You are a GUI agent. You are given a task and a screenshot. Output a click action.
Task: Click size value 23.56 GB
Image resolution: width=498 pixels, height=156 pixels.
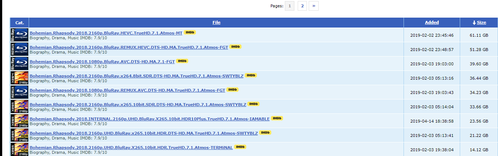coord(479,121)
